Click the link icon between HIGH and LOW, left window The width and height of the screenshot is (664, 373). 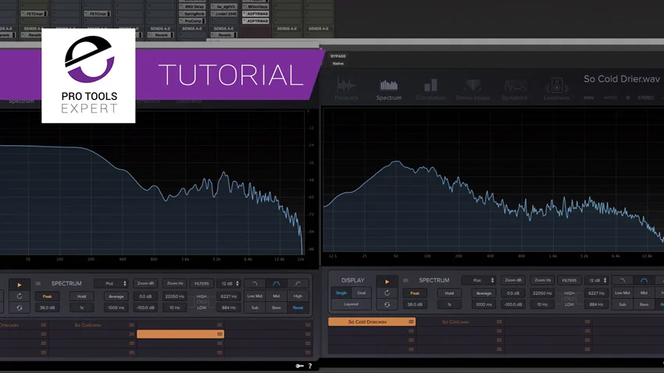click(201, 302)
